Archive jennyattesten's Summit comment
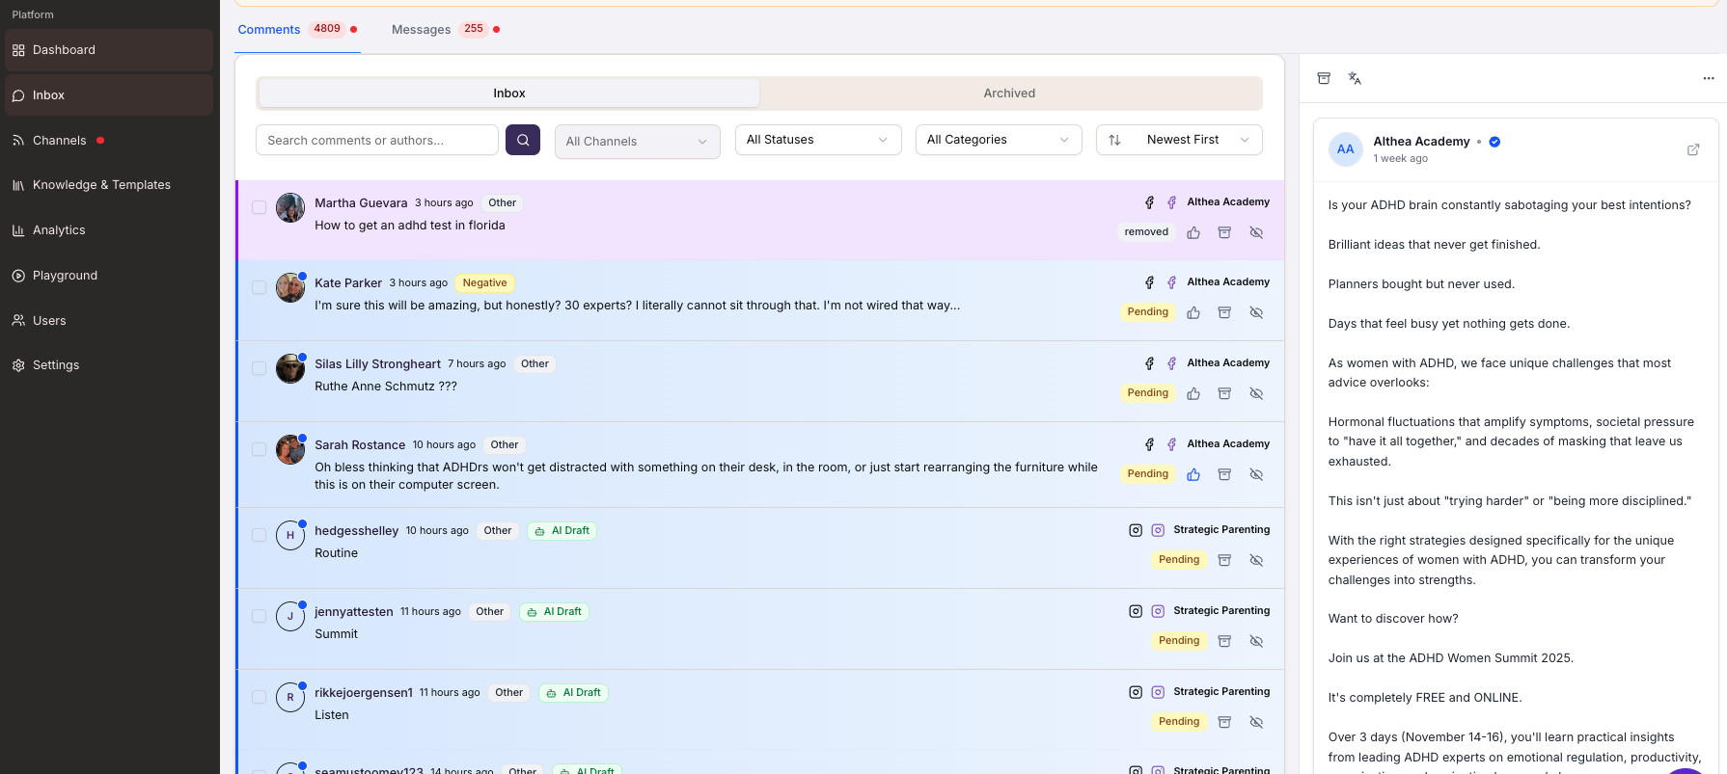The image size is (1727, 774). [1224, 641]
